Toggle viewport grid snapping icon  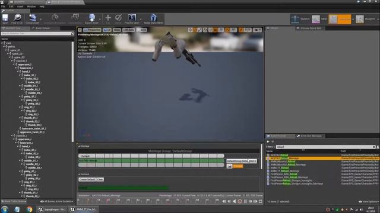pyautogui.click(x=215, y=30)
